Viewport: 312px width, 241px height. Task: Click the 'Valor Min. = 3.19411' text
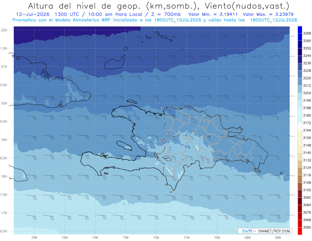[213, 14]
